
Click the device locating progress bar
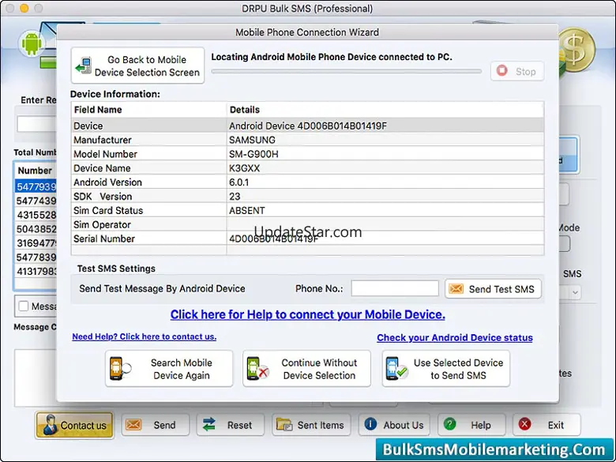[x=346, y=72]
